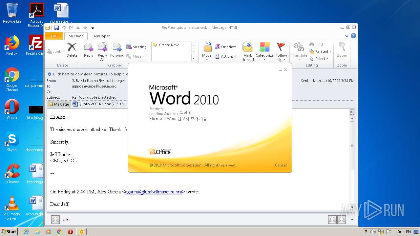
Task: Click the Translate icon
Action: point(299,47)
